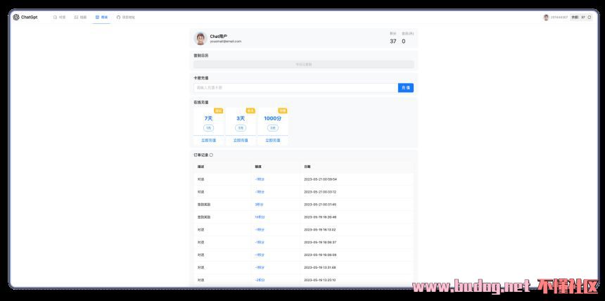Click the 3积分 sign-in reward amount
Image resolution: width=605 pixels, height=301 pixels.
click(x=260, y=205)
